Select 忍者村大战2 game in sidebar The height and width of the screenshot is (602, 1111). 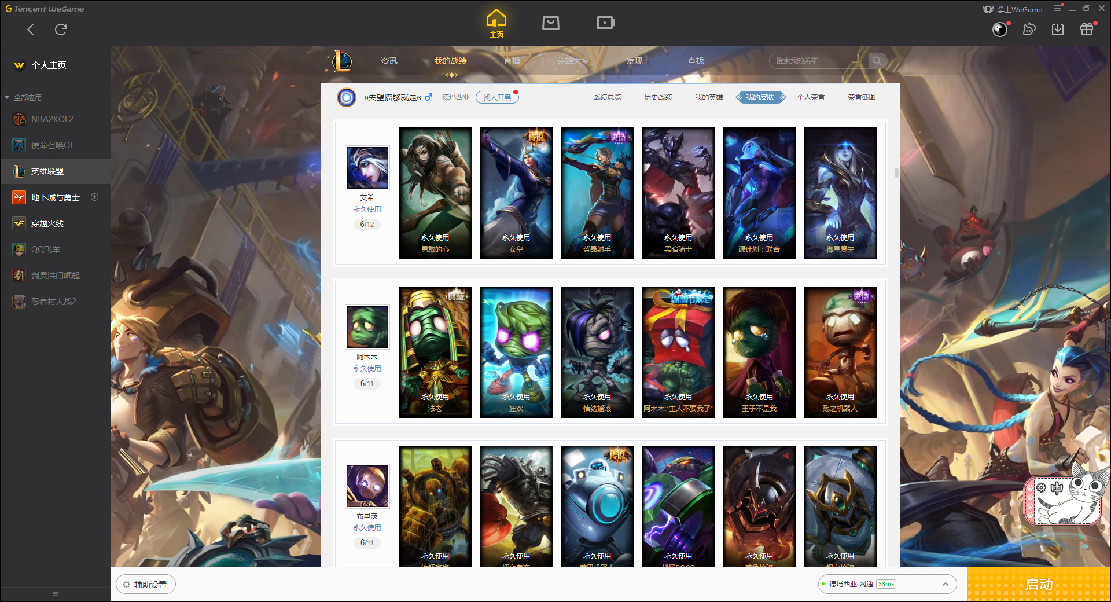(55, 302)
